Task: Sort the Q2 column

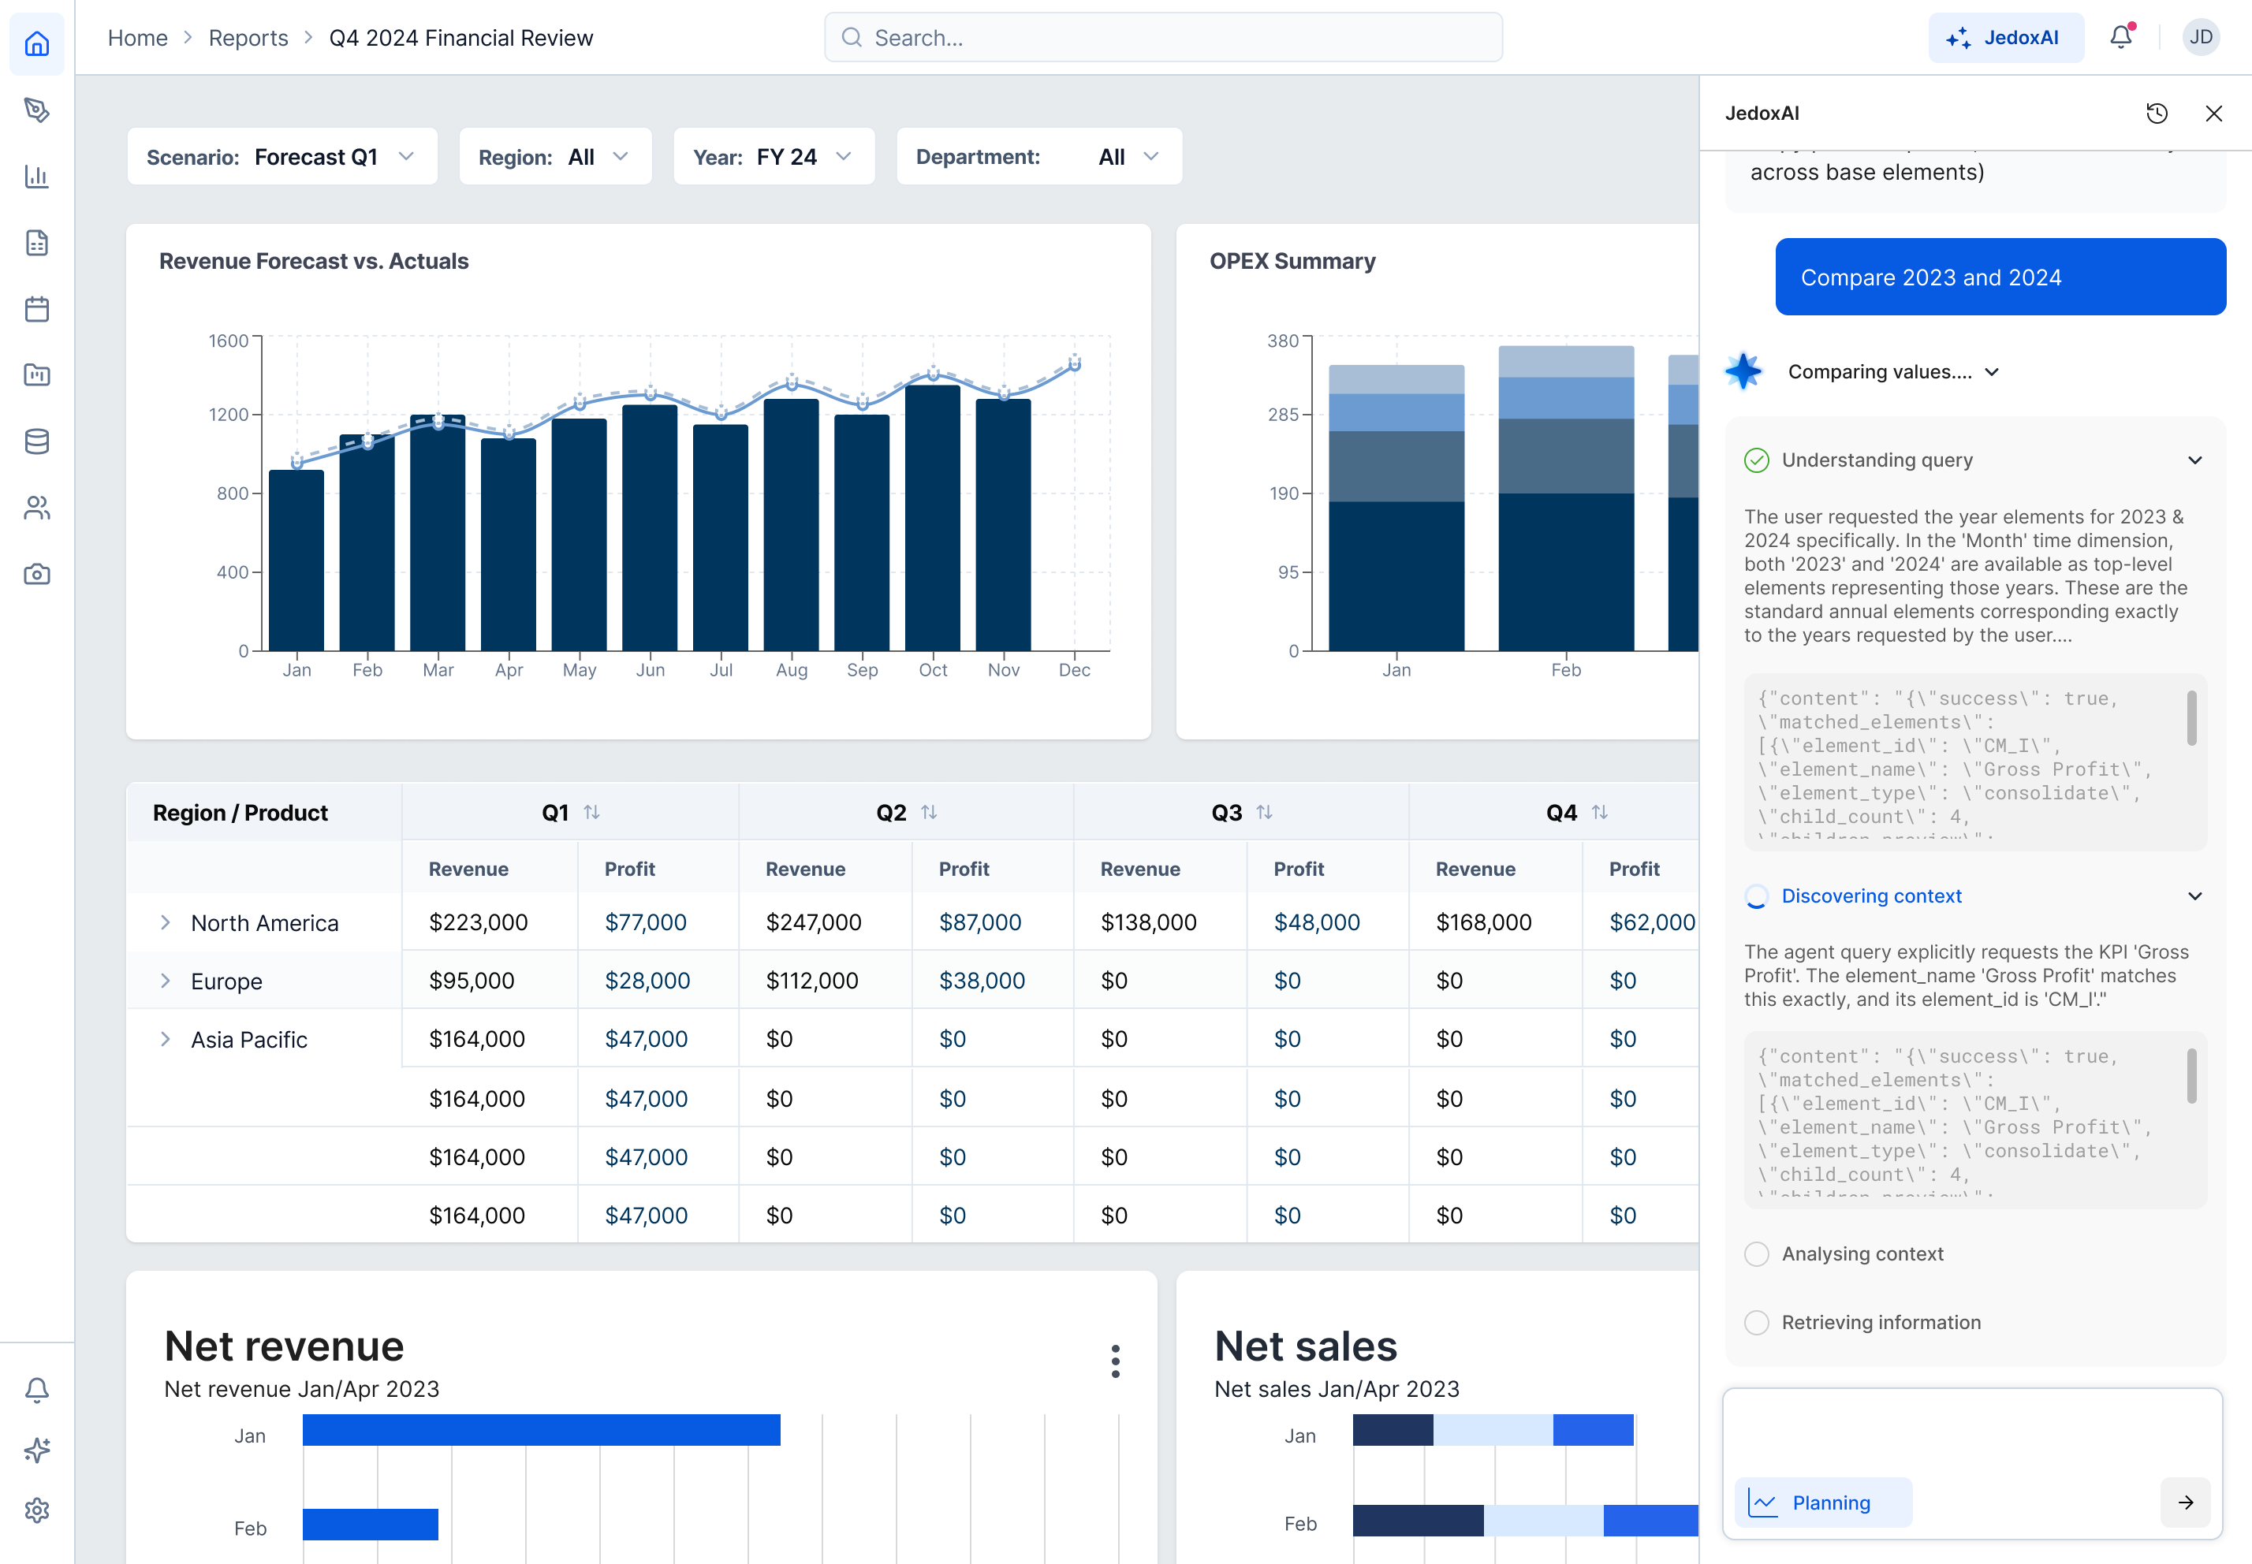Action: point(929,813)
